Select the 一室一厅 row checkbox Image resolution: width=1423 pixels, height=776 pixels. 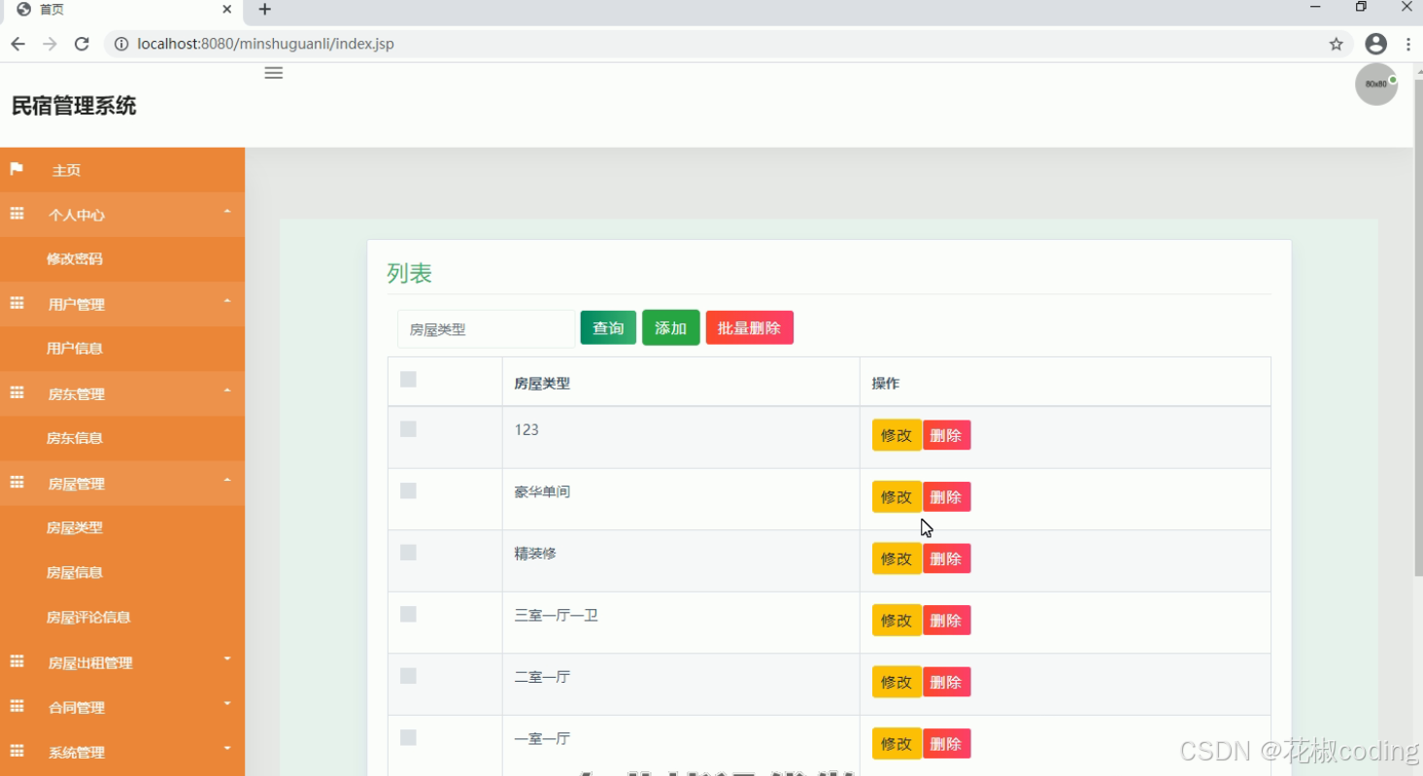pos(408,737)
